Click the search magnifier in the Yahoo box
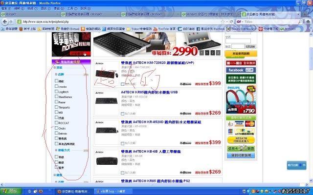The height and width of the screenshot is (195, 313). pos(300,21)
